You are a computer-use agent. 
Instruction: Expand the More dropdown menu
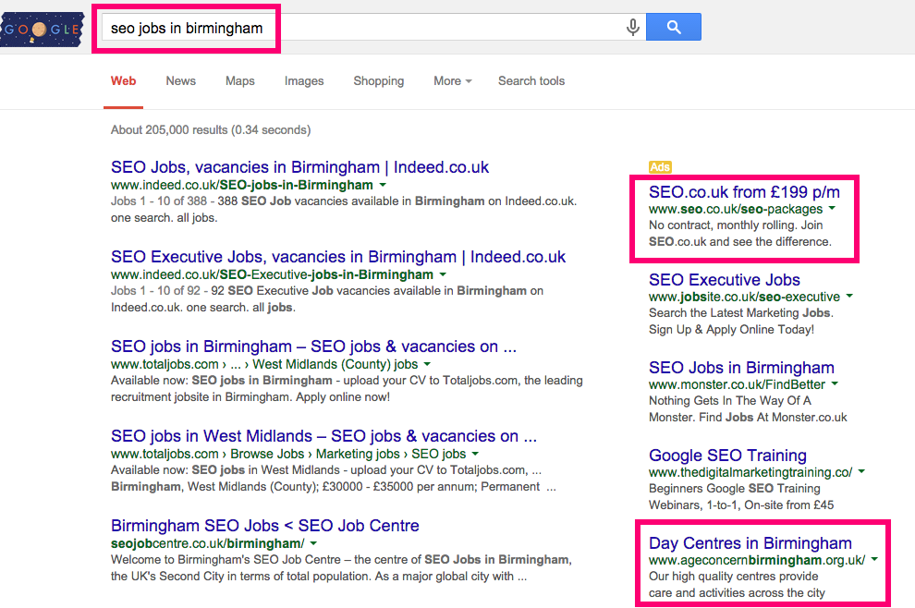452,81
